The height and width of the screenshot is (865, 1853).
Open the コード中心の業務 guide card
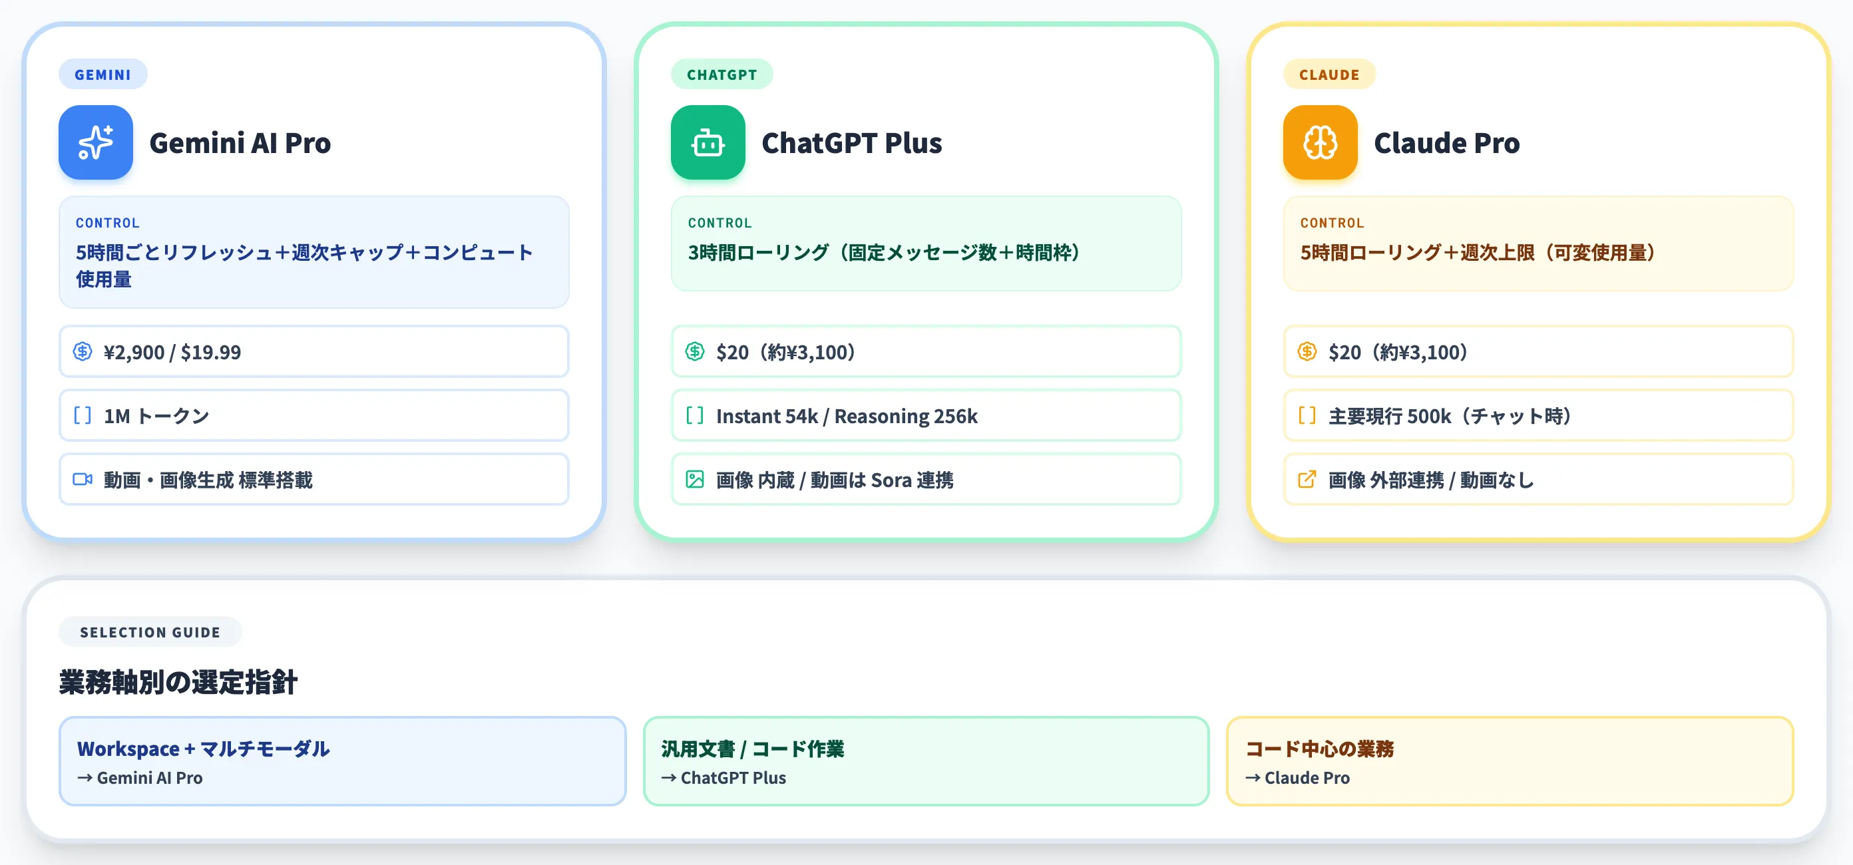(1510, 761)
